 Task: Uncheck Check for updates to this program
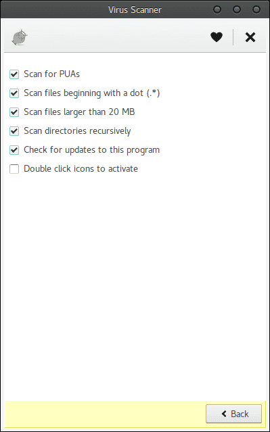coord(14,150)
